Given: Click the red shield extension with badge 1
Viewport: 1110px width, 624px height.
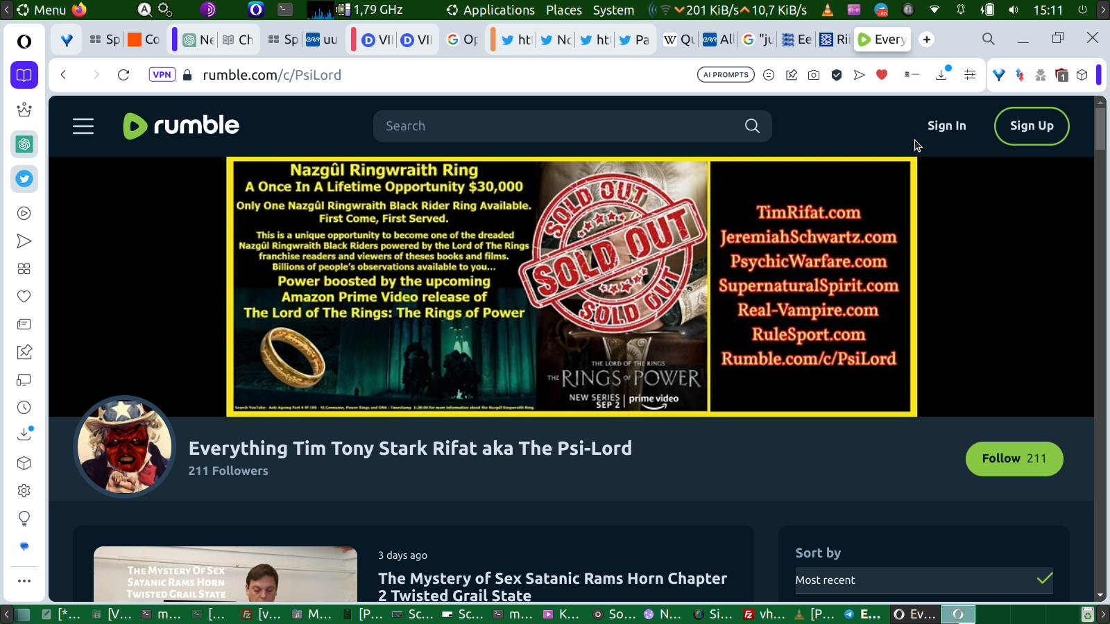Looking at the screenshot, I should pos(1061,75).
